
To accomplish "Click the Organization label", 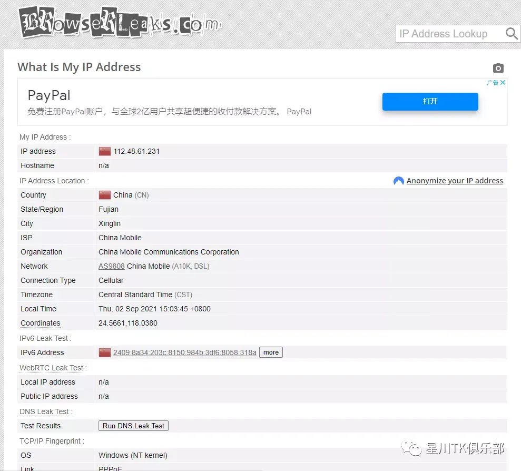I will (41, 252).
